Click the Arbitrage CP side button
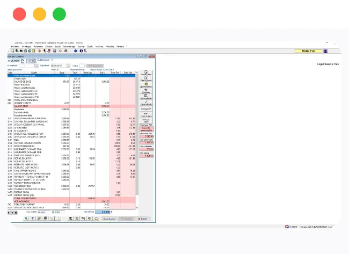 point(146,109)
